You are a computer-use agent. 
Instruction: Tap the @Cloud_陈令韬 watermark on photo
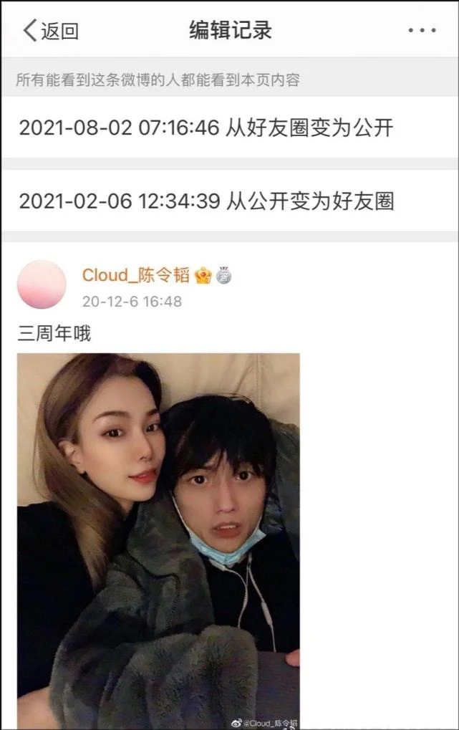[271, 723]
